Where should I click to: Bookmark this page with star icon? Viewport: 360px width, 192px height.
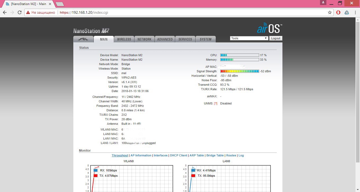click(x=330, y=12)
